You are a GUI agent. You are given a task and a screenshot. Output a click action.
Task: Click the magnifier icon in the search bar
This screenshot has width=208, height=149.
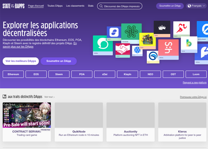tap(101, 6)
